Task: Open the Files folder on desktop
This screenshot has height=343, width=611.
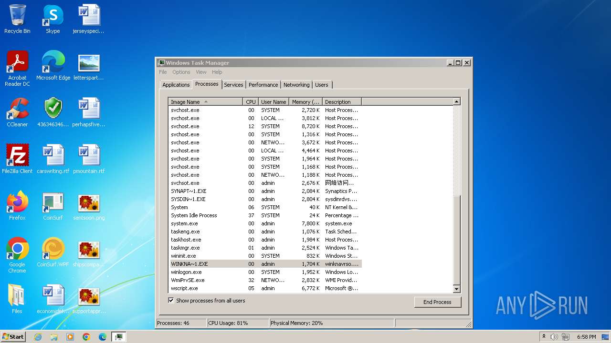Action: pos(17,299)
